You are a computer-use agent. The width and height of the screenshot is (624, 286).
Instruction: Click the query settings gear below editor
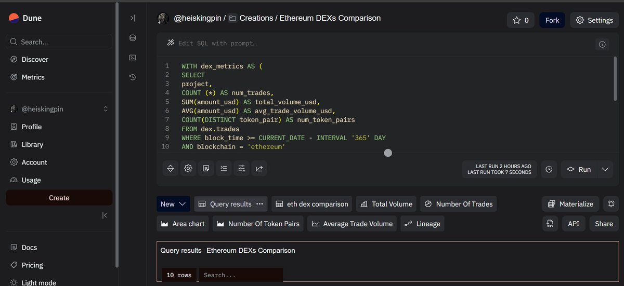pos(188,168)
